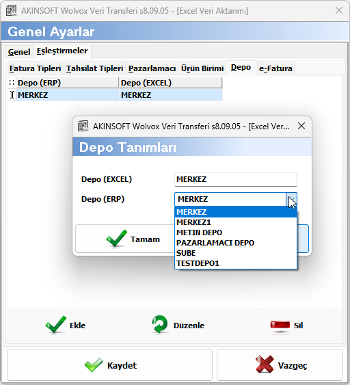Click the Kaydet green checkmark icon
The height and width of the screenshot is (385, 350).
click(94, 365)
